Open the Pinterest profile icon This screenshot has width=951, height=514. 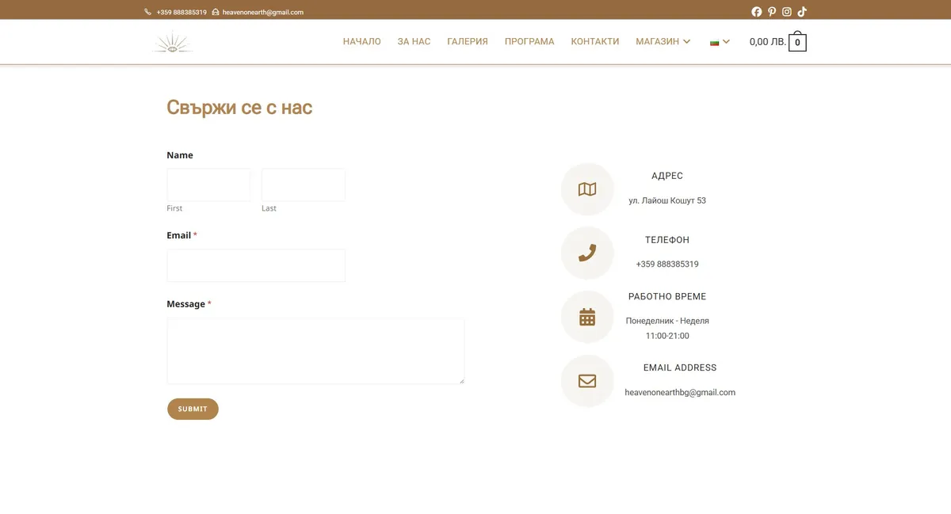click(x=772, y=12)
